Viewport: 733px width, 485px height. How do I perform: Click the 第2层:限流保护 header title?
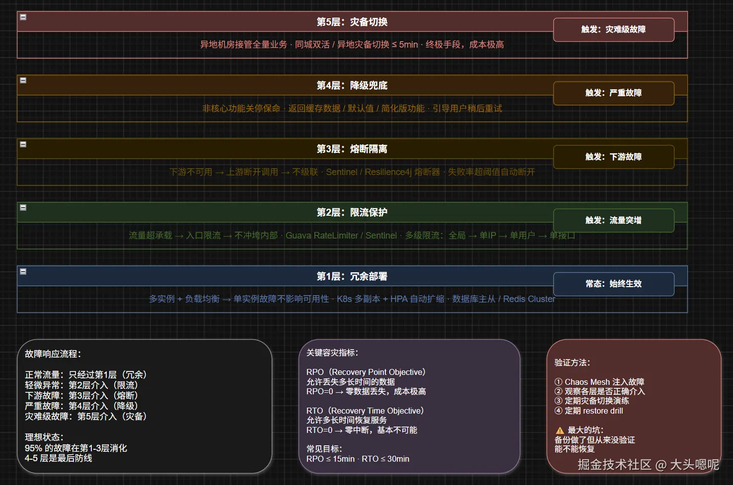(x=352, y=212)
